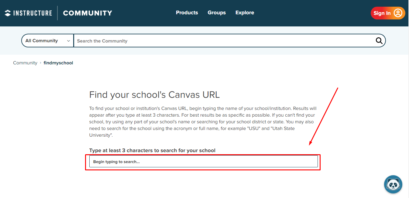Click the Instructure logo

click(x=28, y=13)
